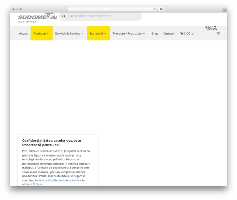This screenshot has height=200, width=237.
Task: Open the shopping cart showing 0,00 lei
Action: (187, 34)
